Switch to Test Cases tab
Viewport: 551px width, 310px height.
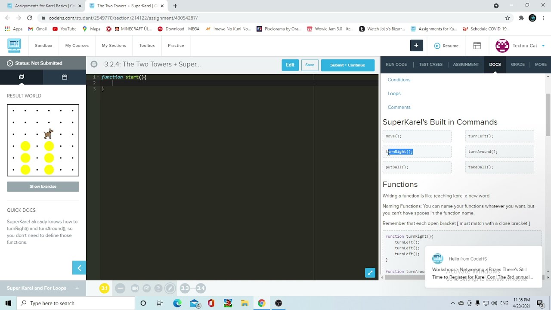pos(430,64)
